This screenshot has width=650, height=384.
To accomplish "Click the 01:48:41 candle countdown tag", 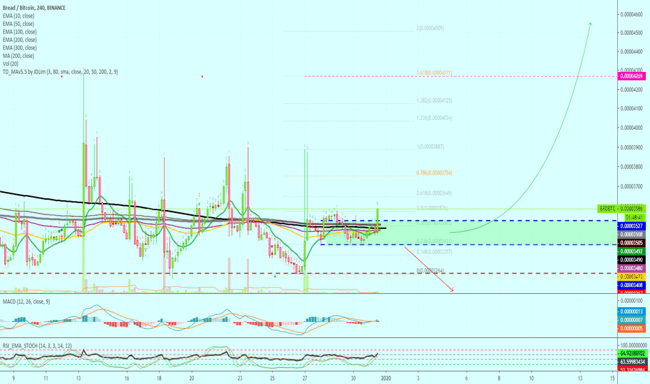I will pos(635,218).
